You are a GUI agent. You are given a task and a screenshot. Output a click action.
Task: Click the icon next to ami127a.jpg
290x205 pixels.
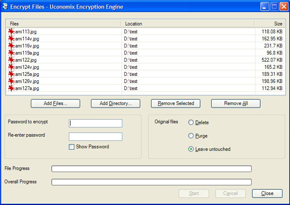[11, 88]
